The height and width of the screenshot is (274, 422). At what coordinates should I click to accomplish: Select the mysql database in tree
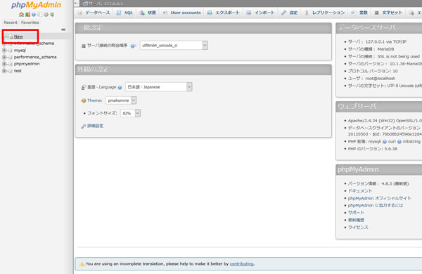[20, 51]
